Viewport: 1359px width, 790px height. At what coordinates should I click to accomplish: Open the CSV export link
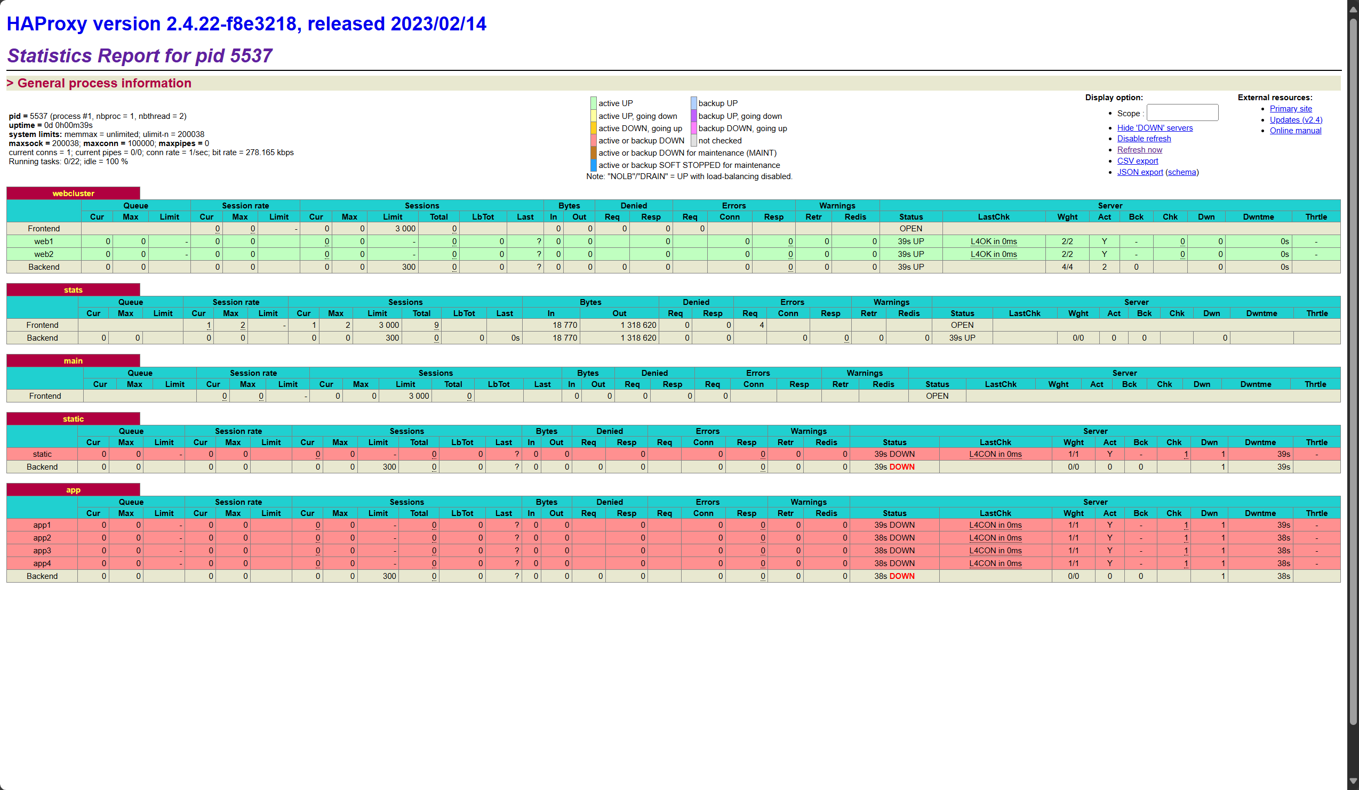coord(1137,160)
